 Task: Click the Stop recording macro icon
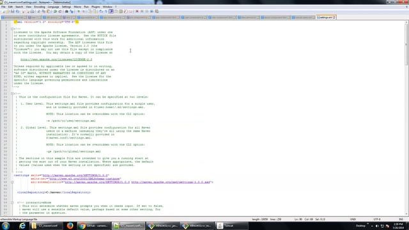pyautogui.click(x=142, y=11)
